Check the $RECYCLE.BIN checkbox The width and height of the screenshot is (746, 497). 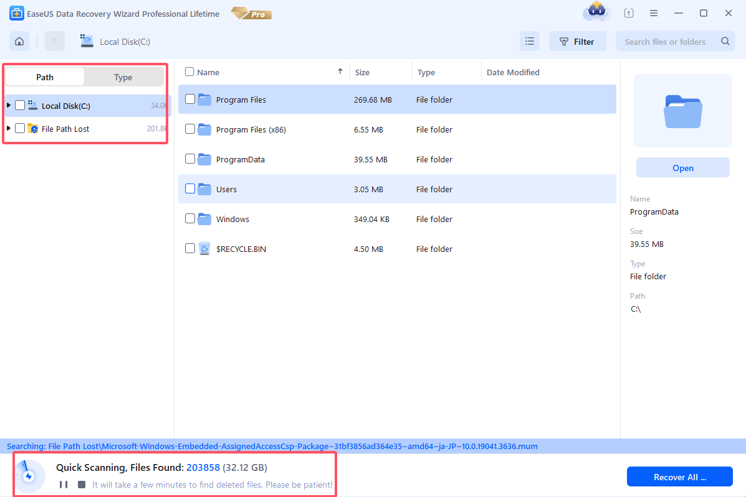coord(190,248)
